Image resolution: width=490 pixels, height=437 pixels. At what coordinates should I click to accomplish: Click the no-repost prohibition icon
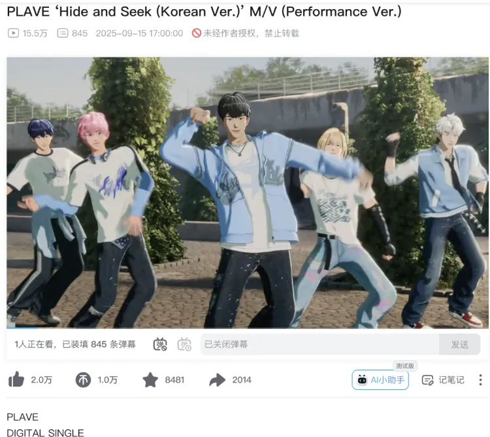coord(196,33)
